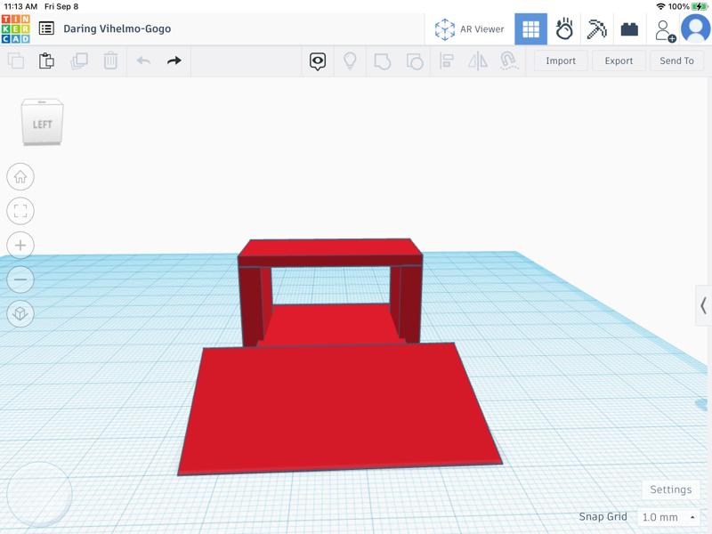Switch to 3D design grid view
Screen dimensions: 712x534
click(x=530, y=29)
